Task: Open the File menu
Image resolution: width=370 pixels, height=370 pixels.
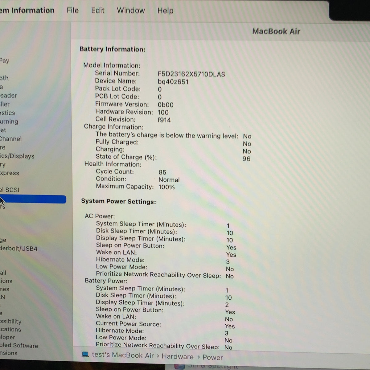Action: (73, 10)
